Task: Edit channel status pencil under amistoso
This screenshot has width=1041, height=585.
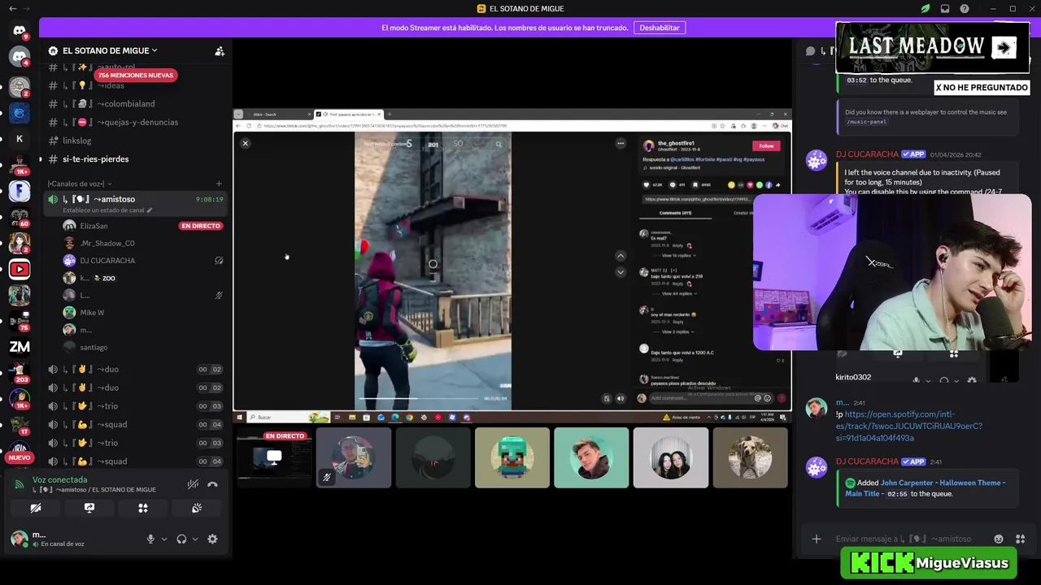Action: click(x=149, y=210)
